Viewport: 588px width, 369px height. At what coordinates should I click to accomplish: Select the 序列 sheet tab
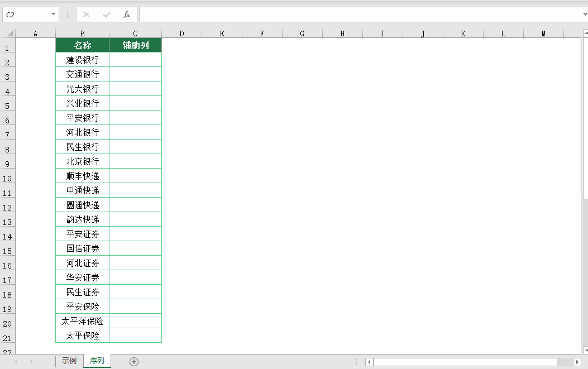(x=97, y=361)
